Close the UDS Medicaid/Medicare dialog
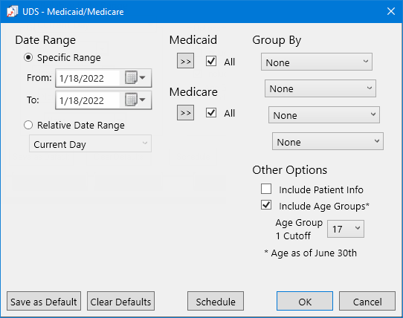 pos(391,11)
